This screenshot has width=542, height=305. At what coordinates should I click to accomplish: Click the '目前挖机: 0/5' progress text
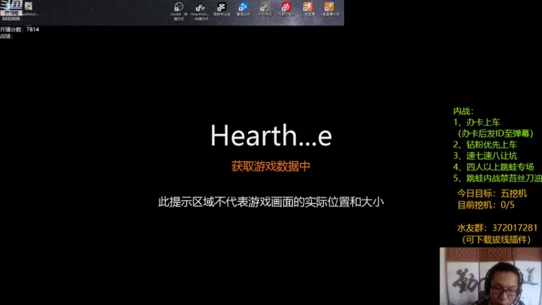coord(486,205)
